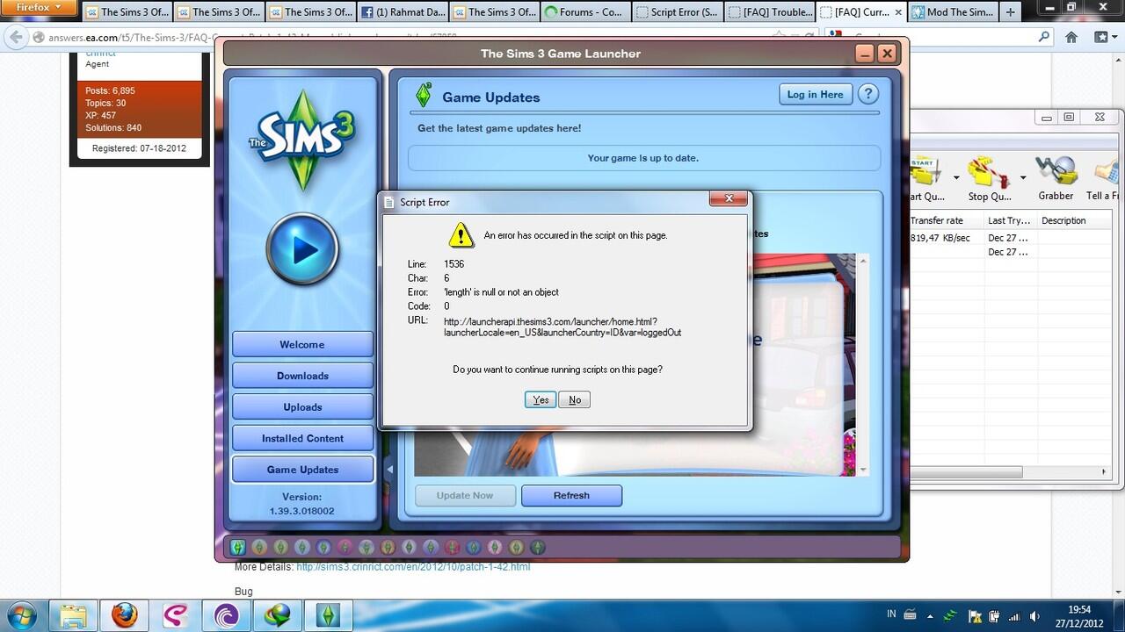1125x632 pixels.
Task: Open the pink S app on taskbar
Action: coord(175,615)
